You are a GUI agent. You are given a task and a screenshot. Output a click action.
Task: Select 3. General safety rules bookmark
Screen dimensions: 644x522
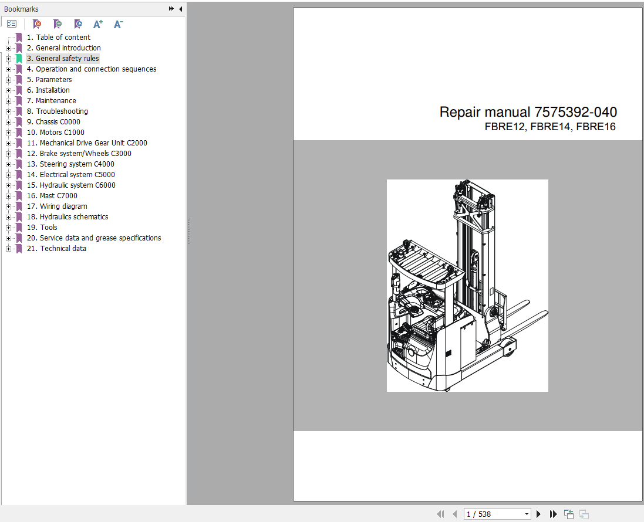(x=63, y=59)
